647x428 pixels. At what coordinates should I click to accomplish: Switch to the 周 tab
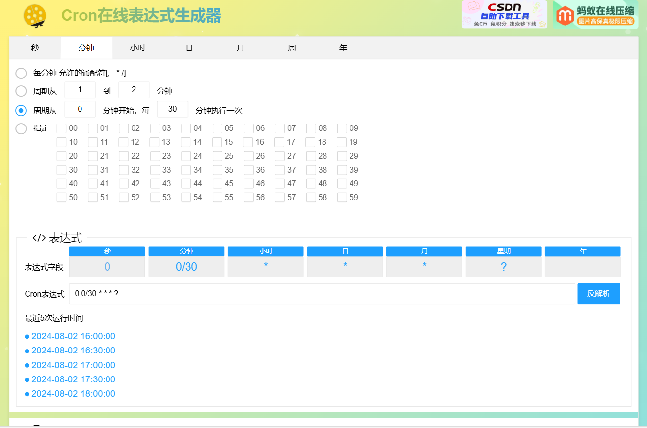292,48
